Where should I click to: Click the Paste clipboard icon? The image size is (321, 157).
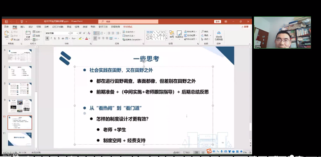point(7,34)
